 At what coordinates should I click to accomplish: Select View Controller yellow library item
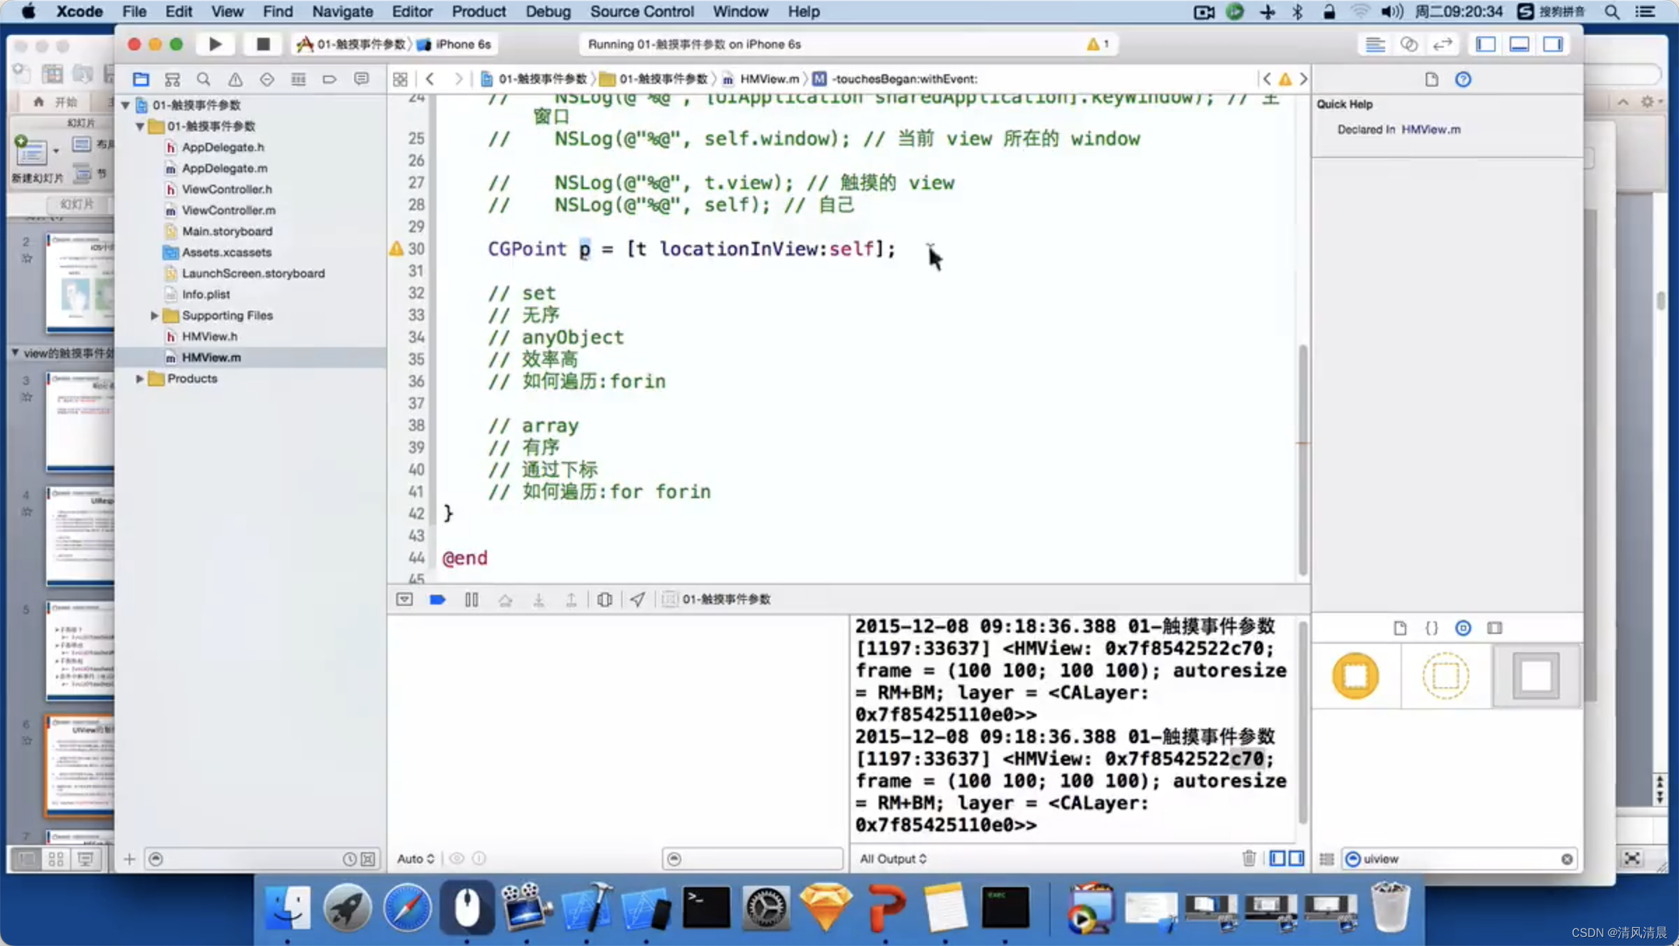(1355, 676)
